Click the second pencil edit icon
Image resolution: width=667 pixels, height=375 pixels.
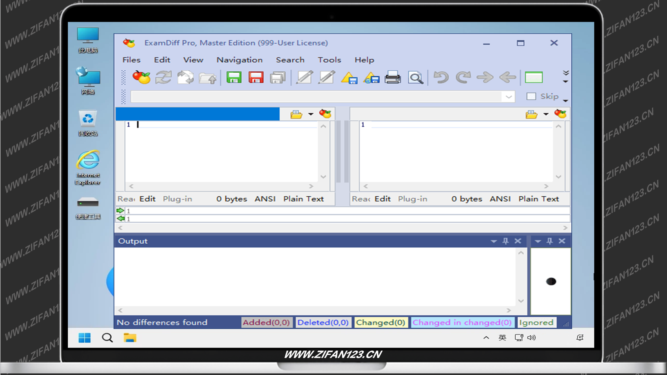pos(327,77)
